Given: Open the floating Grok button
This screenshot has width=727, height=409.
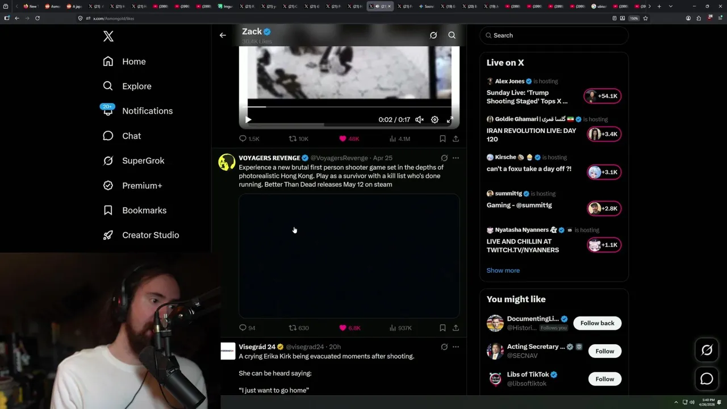Looking at the screenshot, I should tap(707, 350).
